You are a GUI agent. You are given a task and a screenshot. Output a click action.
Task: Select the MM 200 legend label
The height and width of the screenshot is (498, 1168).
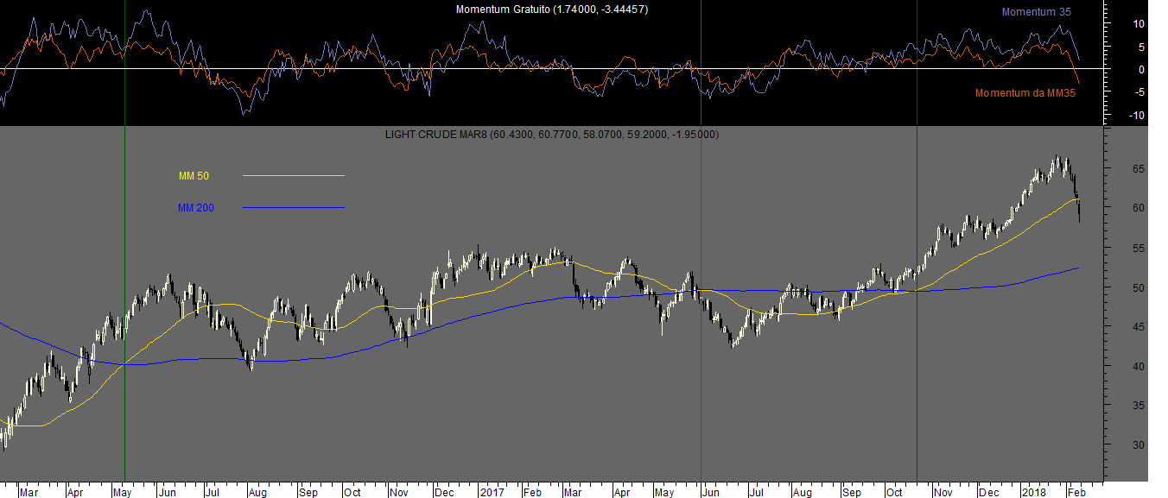pyautogui.click(x=196, y=207)
